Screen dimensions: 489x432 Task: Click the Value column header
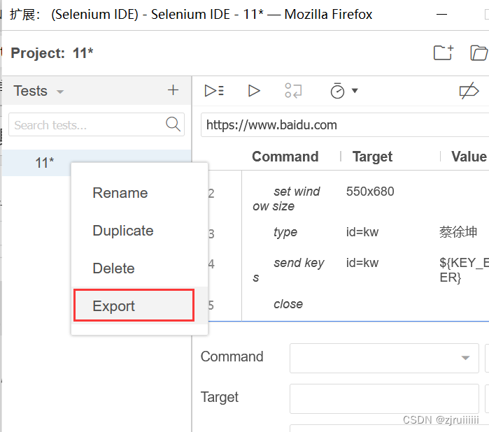[x=469, y=157]
